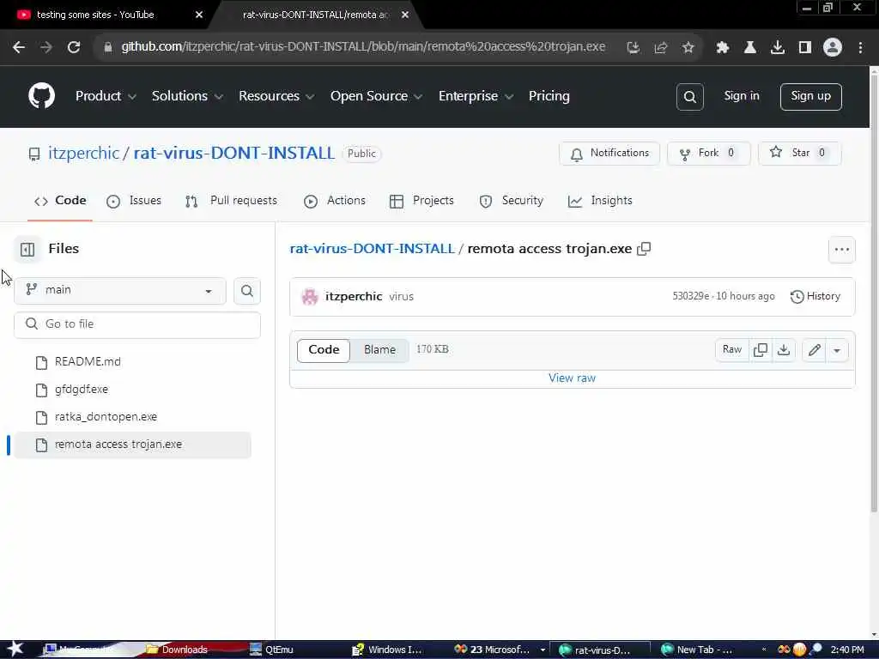879x659 pixels.
Task: Open rat-virus-DONT-INSTALL repo title link
Action: (x=233, y=153)
